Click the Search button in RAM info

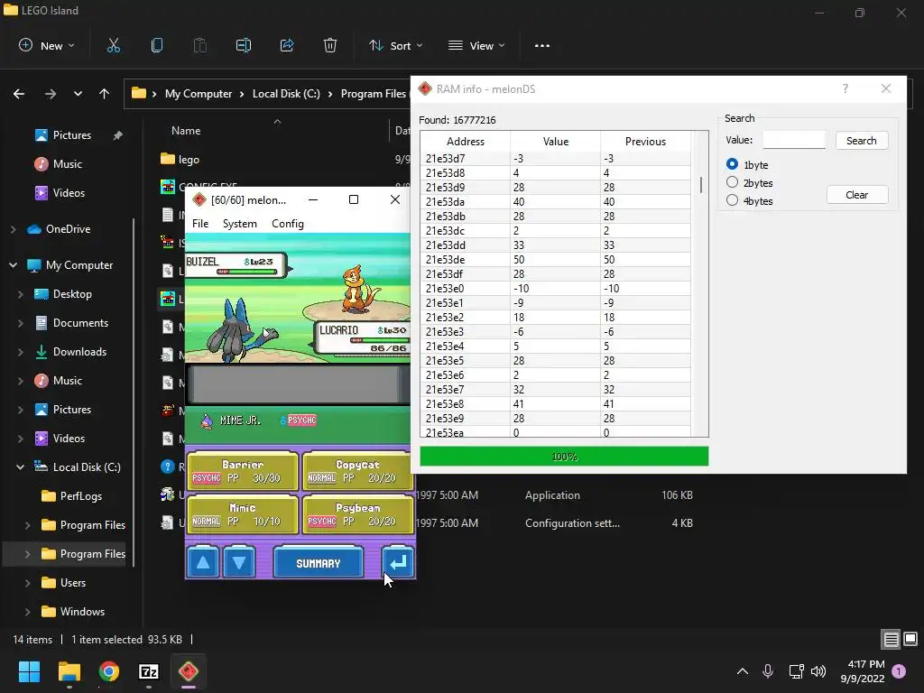tap(862, 140)
